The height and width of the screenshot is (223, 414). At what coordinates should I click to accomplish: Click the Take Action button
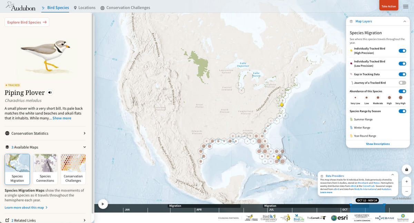(x=388, y=6)
